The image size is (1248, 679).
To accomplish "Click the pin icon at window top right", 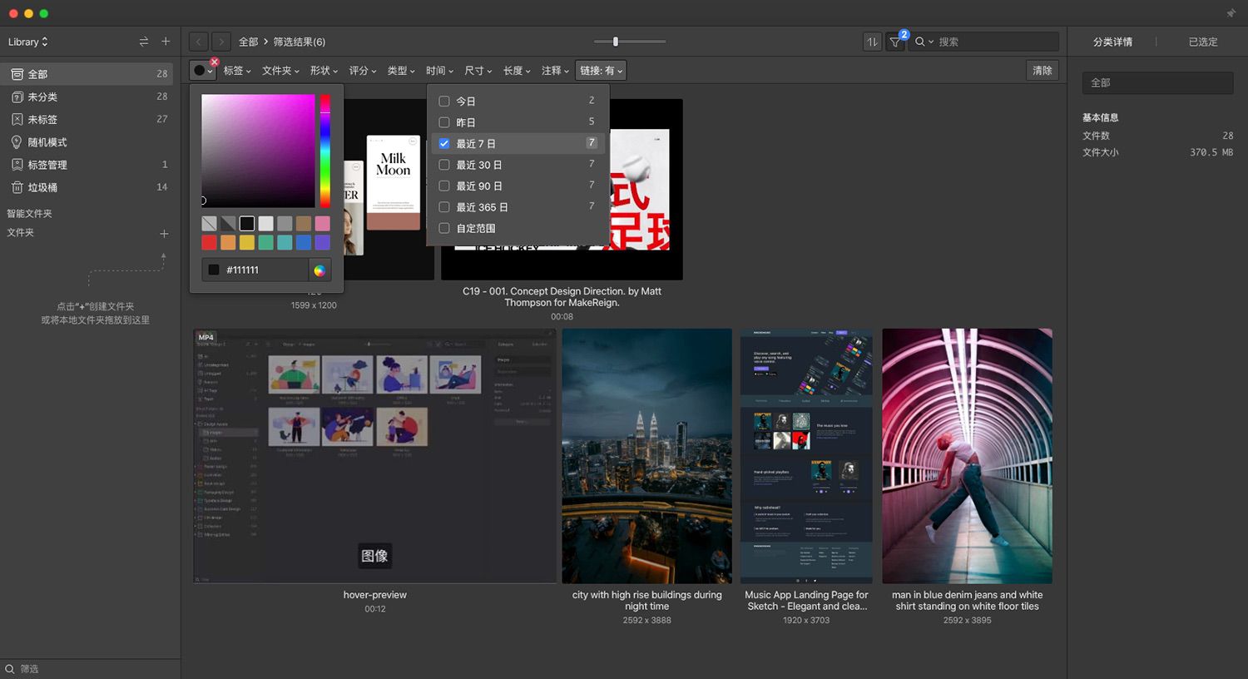I will [x=1231, y=13].
